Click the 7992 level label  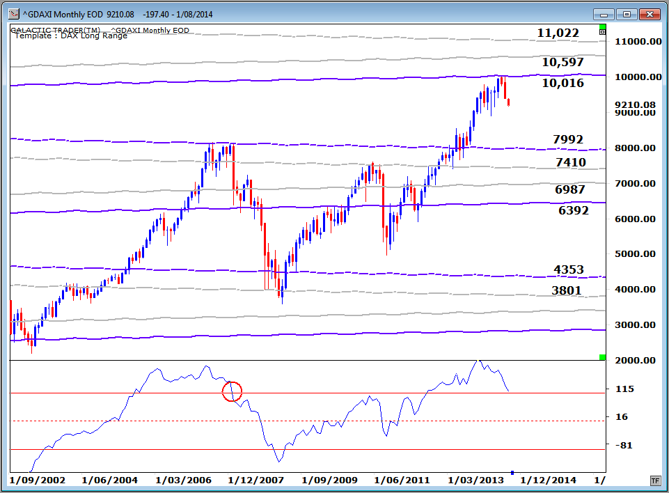point(568,139)
